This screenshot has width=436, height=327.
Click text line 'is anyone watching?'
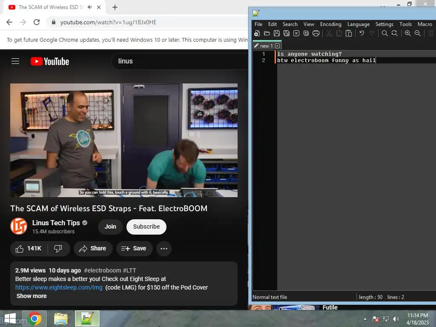(309, 54)
